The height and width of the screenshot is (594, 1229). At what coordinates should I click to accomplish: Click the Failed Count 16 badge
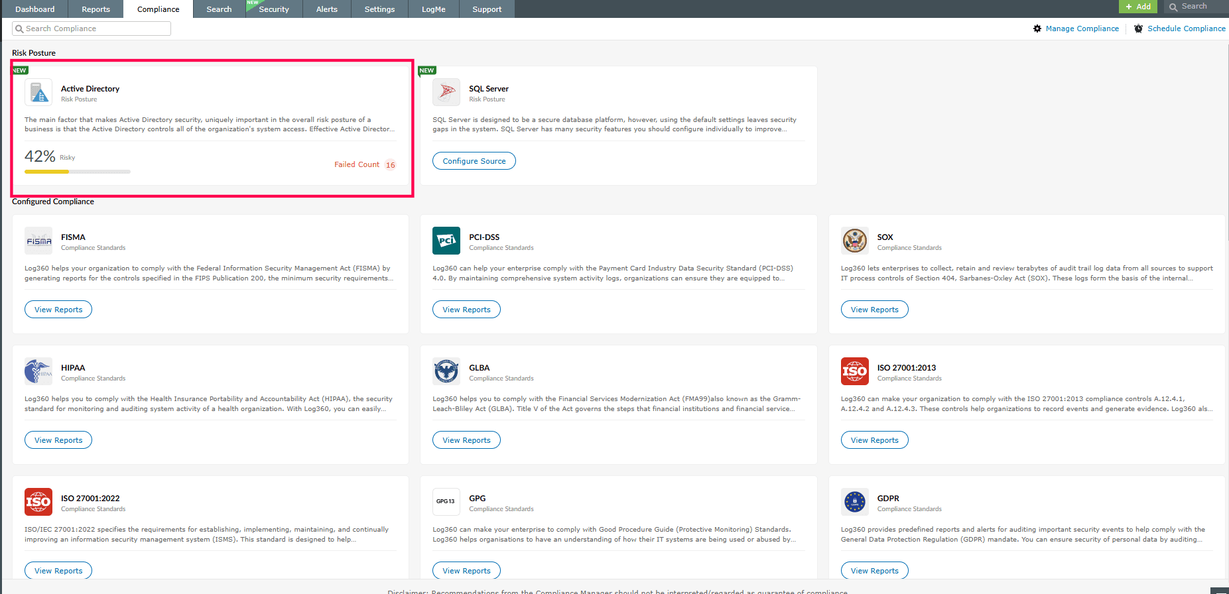391,165
